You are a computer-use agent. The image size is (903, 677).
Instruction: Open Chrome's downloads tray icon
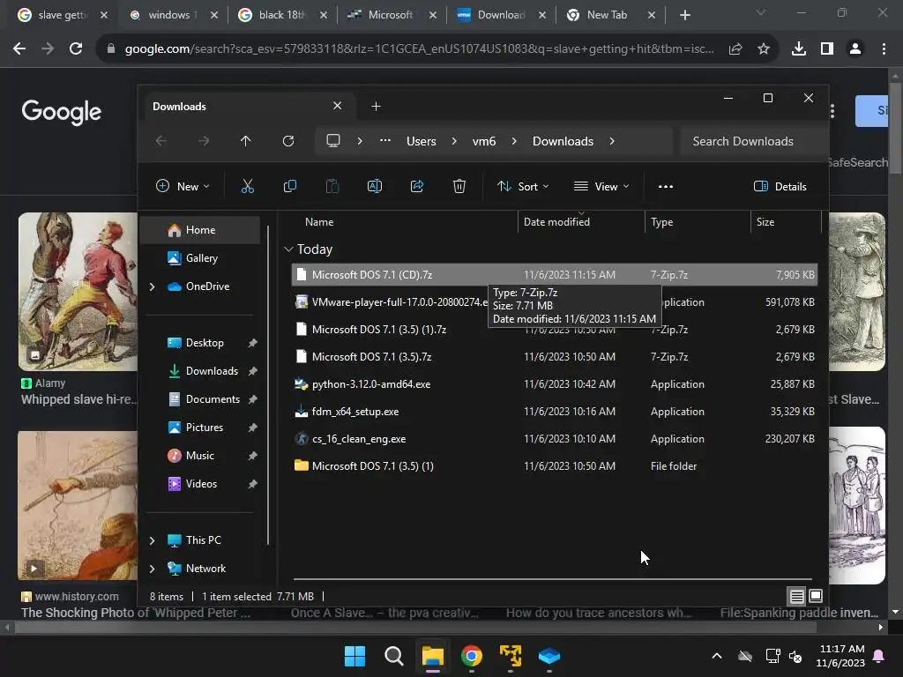[x=799, y=49]
